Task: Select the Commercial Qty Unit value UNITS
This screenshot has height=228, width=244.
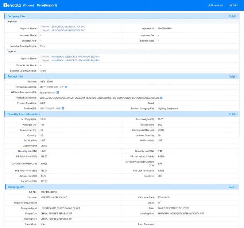Action: coord(161,130)
